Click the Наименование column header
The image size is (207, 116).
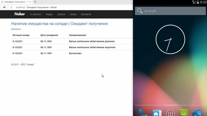(78, 35)
